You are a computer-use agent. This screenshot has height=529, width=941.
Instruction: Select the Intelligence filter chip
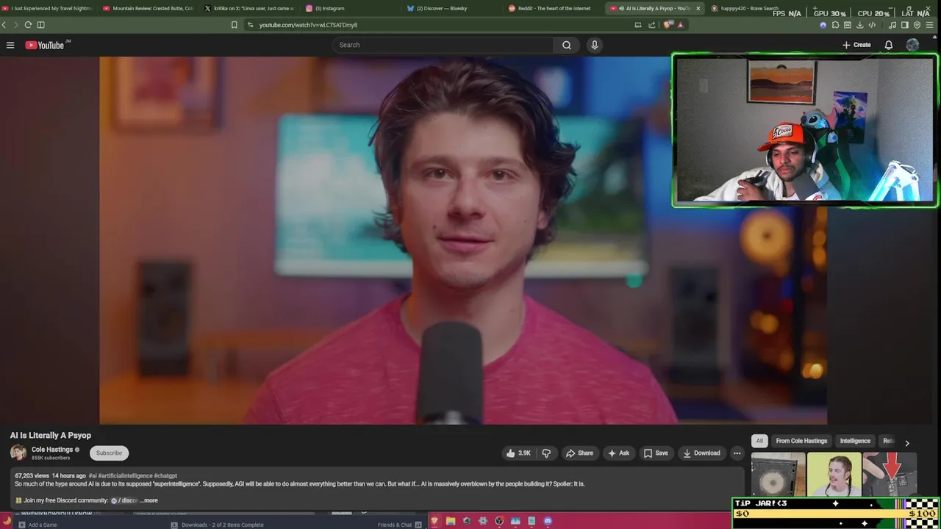(x=855, y=441)
